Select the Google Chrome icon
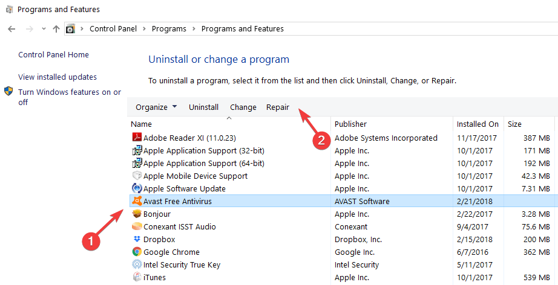Image resolution: width=558 pixels, height=285 pixels. pos(137,252)
